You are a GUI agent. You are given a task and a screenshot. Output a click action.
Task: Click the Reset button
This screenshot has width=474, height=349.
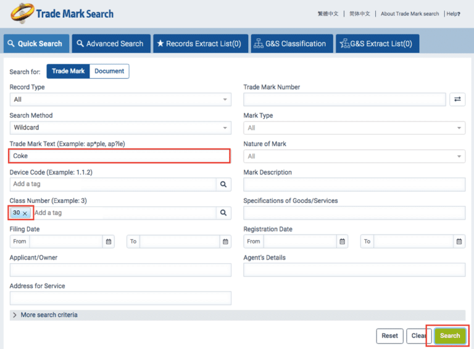(389, 335)
